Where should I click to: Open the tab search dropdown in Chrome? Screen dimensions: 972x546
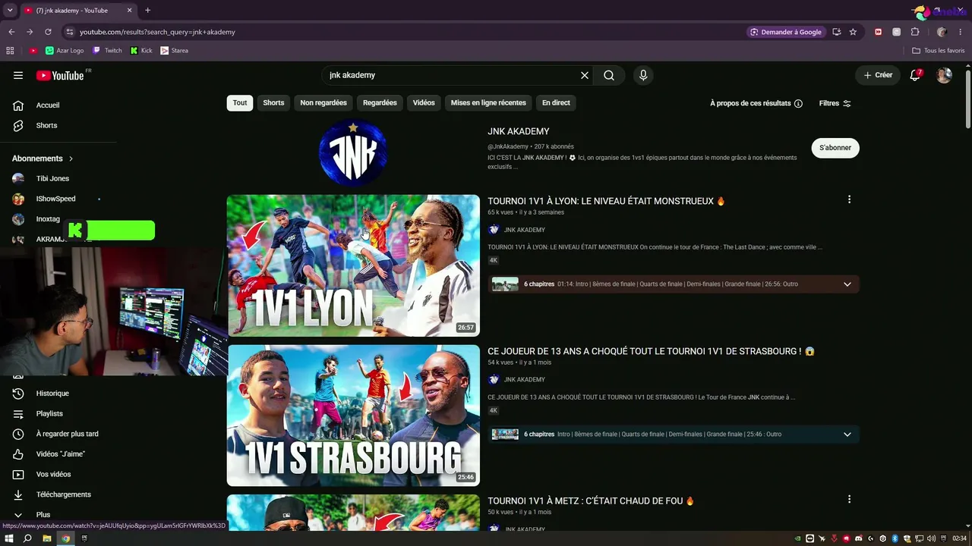coord(10,11)
